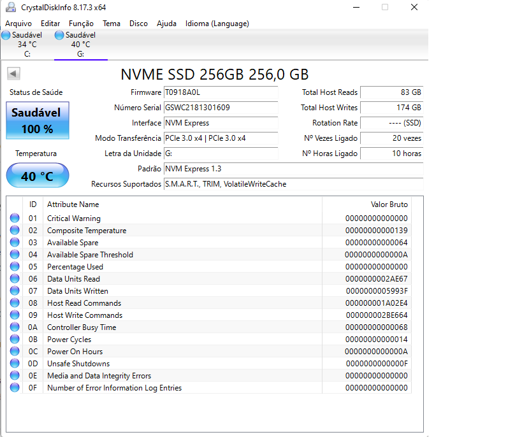Select the Power On Hours attribute name

pyautogui.click(x=75, y=352)
